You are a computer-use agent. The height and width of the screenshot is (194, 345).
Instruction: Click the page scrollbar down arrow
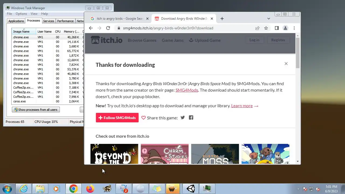point(298,161)
